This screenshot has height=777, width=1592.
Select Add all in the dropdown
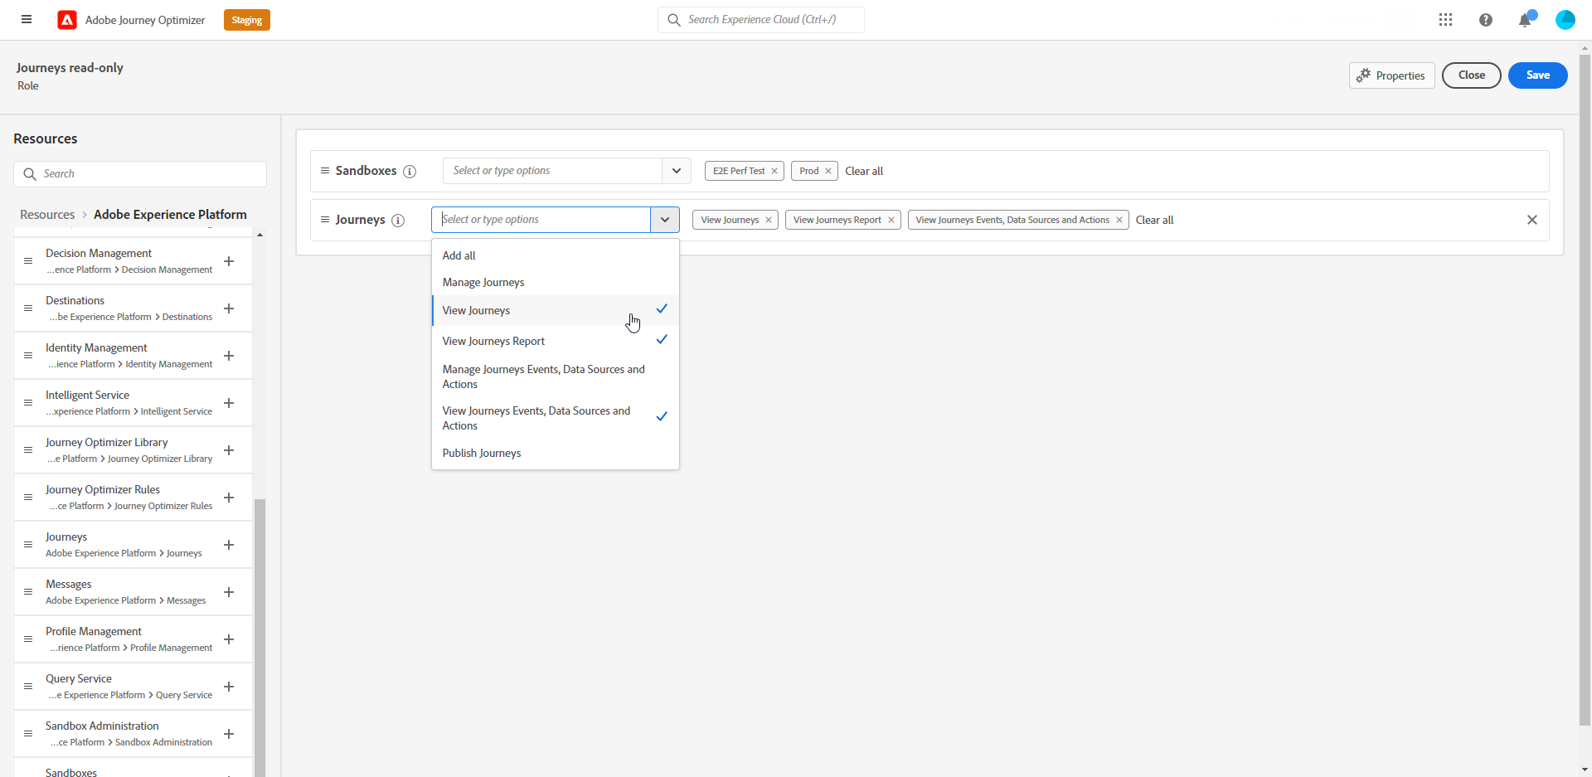click(459, 255)
